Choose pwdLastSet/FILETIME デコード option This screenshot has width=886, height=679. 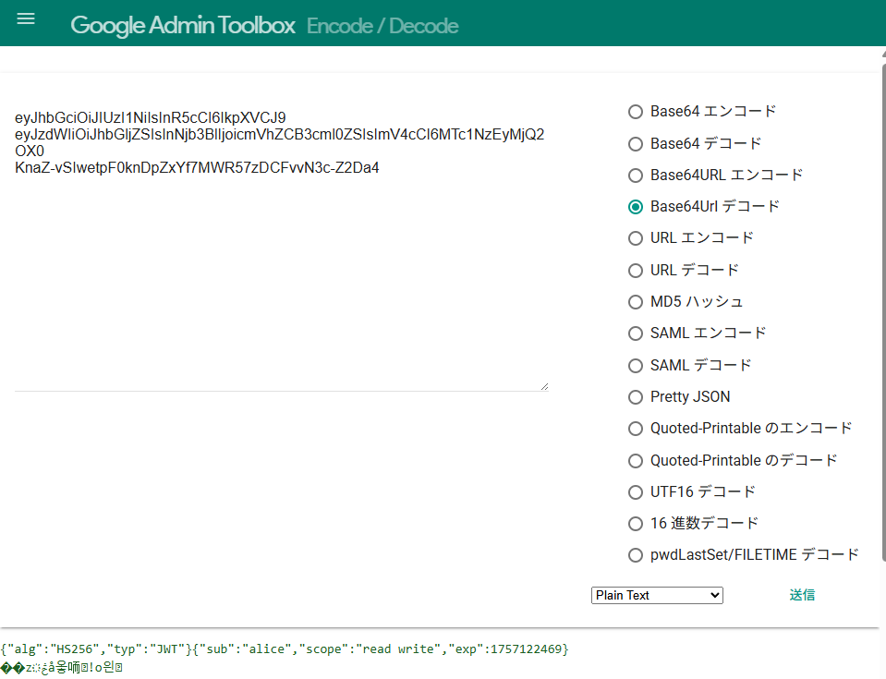(x=636, y=555)
